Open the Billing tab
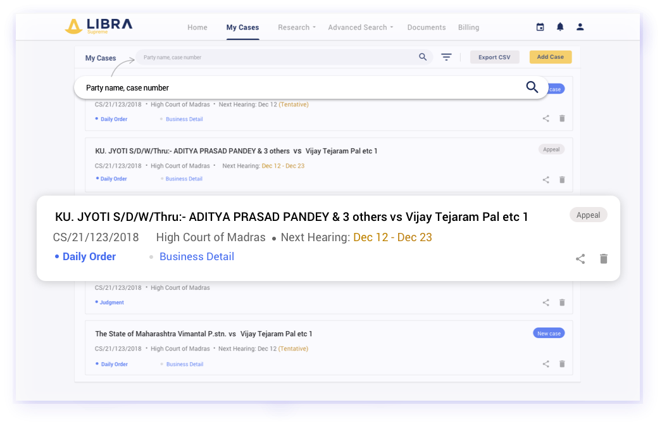 pyautogui.click(x=468, y=27)
